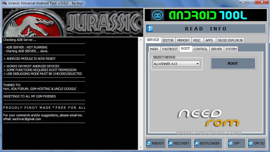
Task: Select the SYSTEM sub-tab
Action: click(231, 49)
